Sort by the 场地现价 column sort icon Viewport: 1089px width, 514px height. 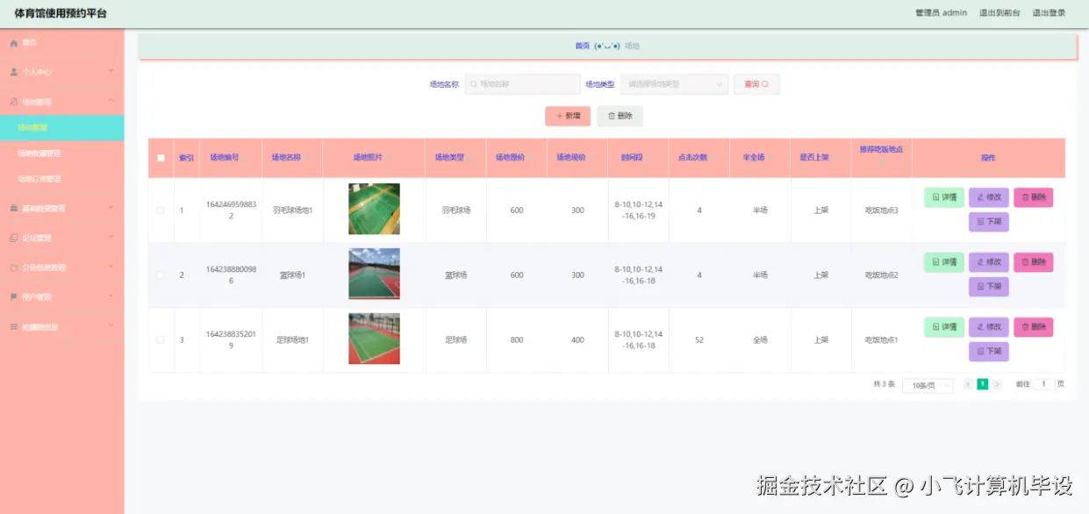(x=591, y=158)
